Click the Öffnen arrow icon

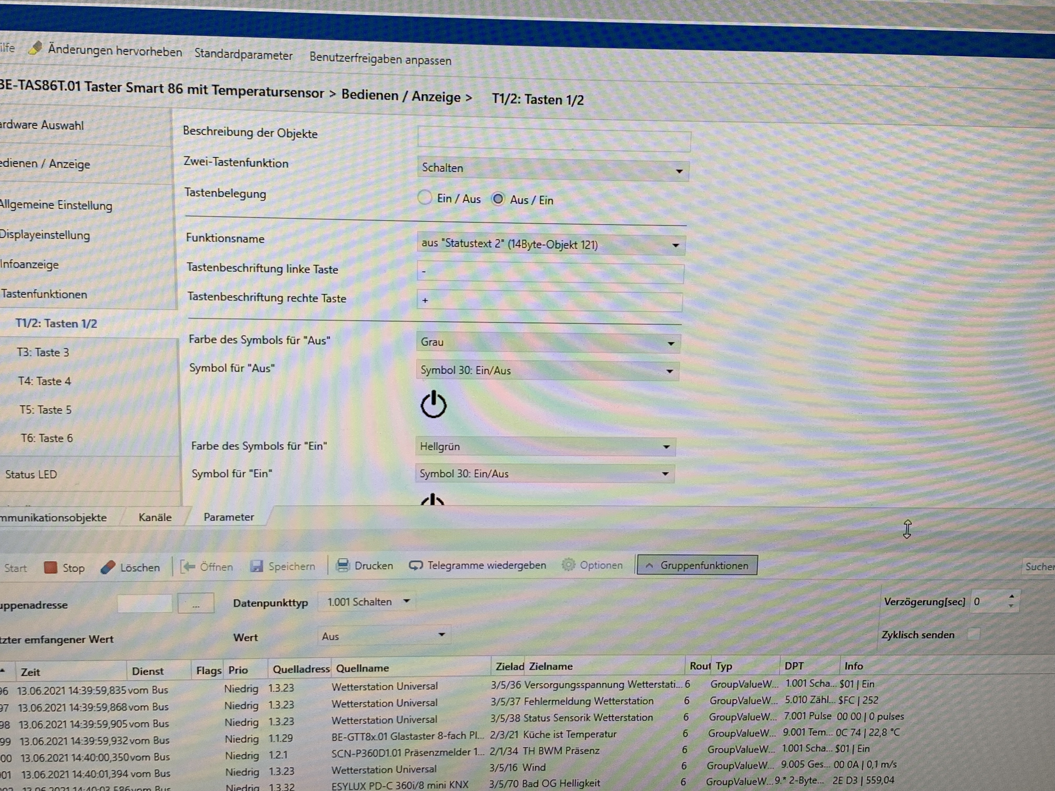188,566
